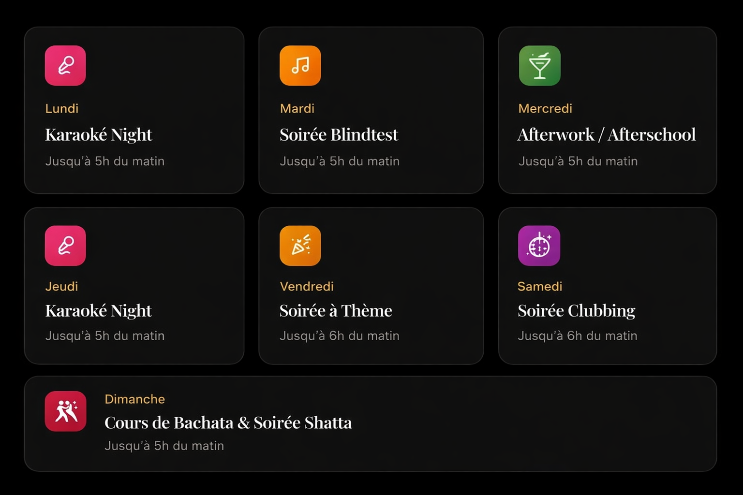Click the Soirée Clubbing heading
743x495 pixels.
pyautogui.click(x=576, y=310)
